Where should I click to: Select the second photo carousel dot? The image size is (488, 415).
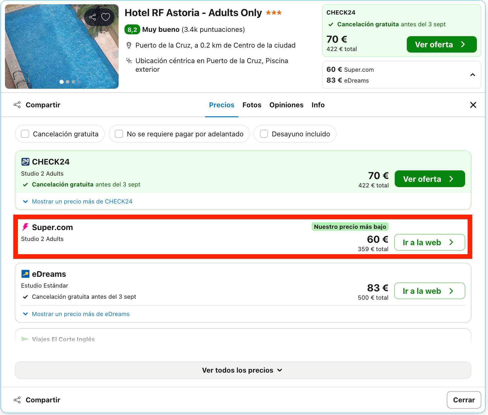67,82
